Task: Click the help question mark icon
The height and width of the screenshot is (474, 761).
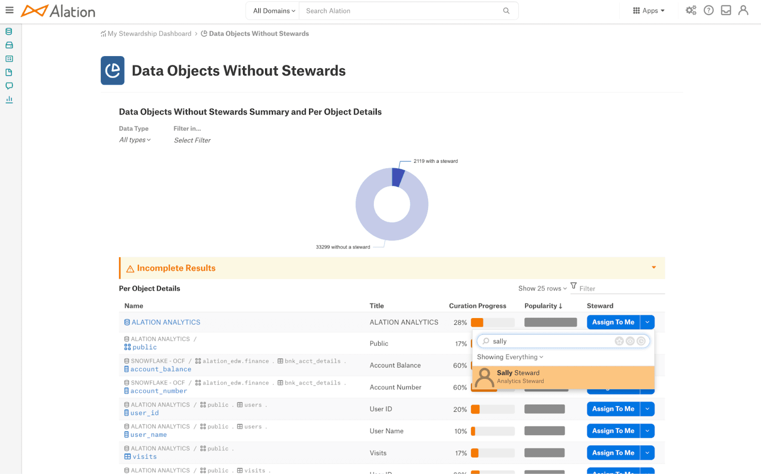Action: click(709, 10)
